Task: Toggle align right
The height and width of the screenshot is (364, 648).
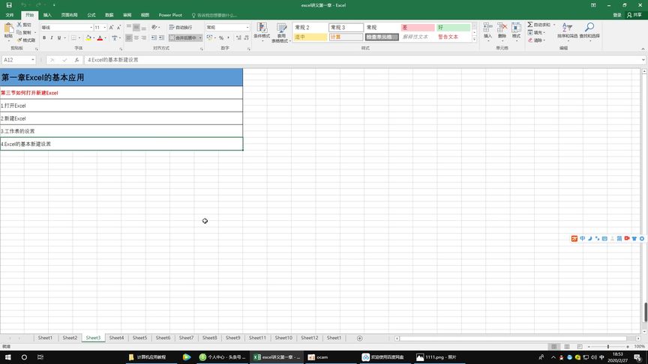Action: tap(144, 38)
